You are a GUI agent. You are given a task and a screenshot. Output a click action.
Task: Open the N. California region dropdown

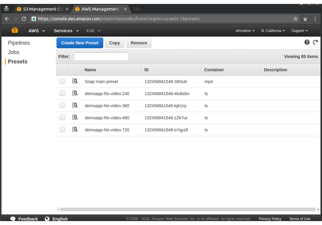273,31
